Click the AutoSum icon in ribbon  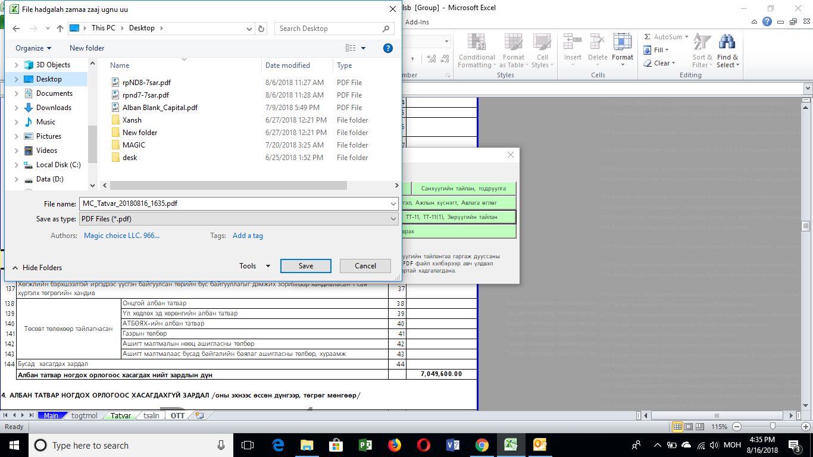click(648, 37)
